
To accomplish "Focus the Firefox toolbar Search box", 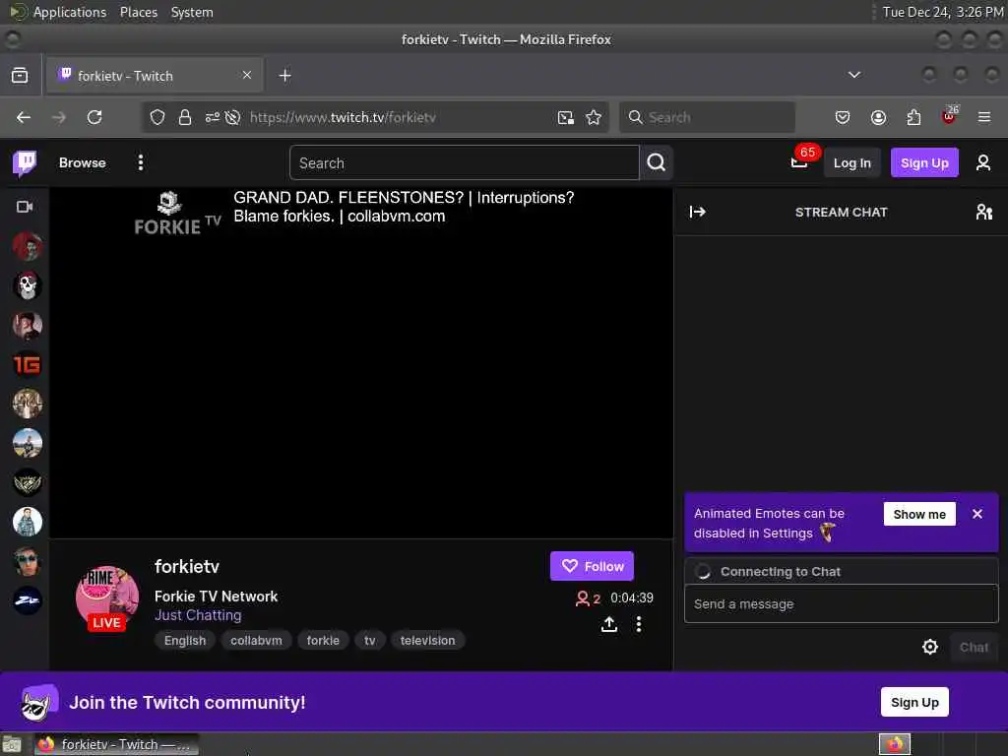I will point(707,117).
